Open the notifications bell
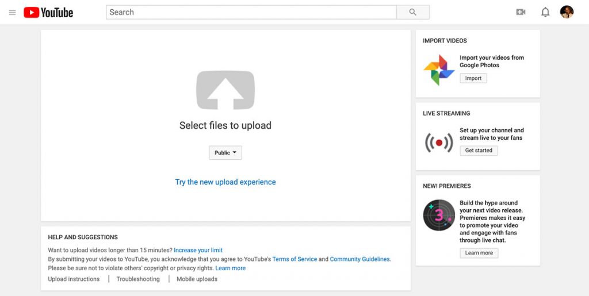 [545, 12]
